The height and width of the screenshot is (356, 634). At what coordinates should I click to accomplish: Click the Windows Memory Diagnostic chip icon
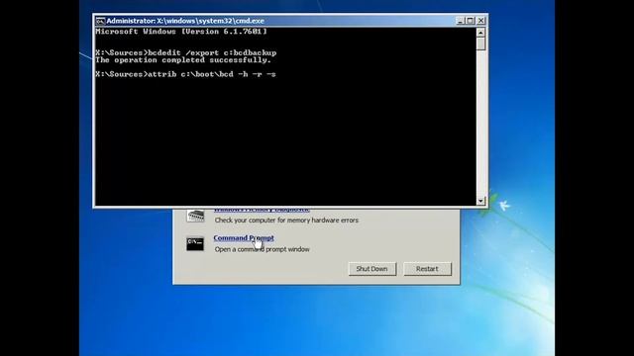point(195,216)
